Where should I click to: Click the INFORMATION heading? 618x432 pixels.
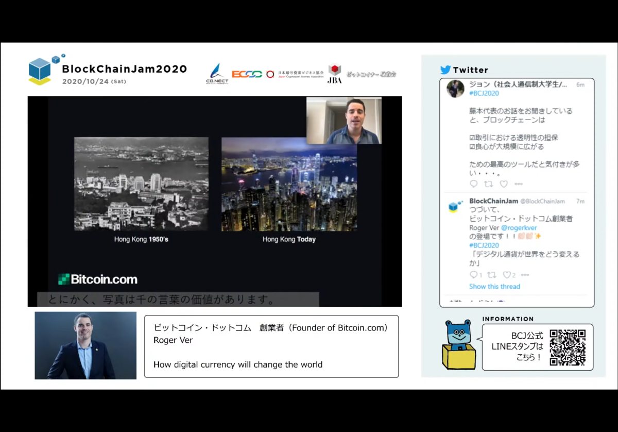(508, 319)
